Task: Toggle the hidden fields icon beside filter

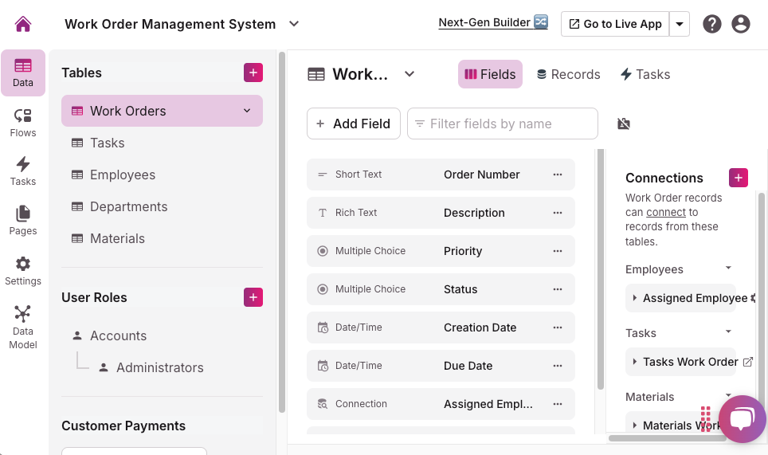Action: click(x=624, y=124)
